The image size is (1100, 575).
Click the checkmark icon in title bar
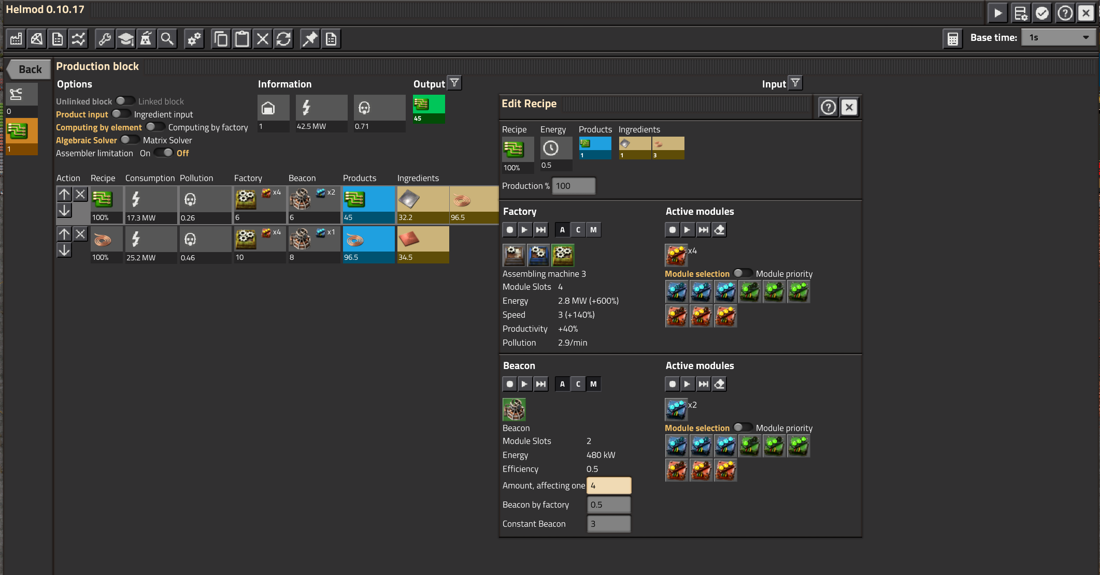1042,12
